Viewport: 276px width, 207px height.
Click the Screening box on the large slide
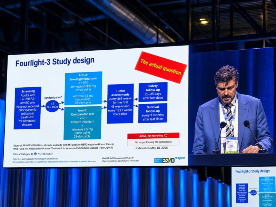coord(28,108)
